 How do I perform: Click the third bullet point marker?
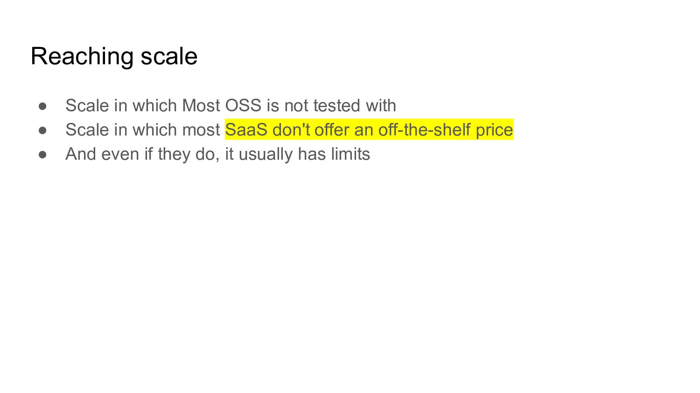(x=42, y=155)
